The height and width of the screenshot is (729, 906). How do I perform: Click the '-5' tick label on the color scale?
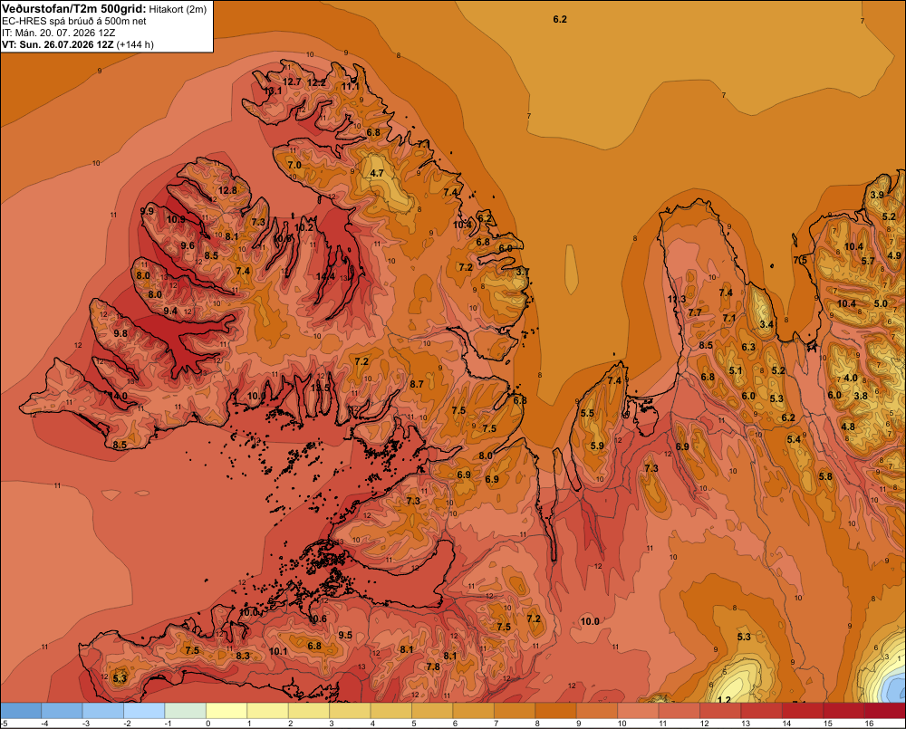click(4, 724)
